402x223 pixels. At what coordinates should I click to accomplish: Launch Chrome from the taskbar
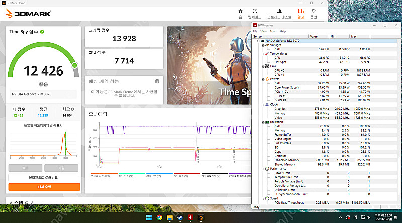(x=159, y=217)
